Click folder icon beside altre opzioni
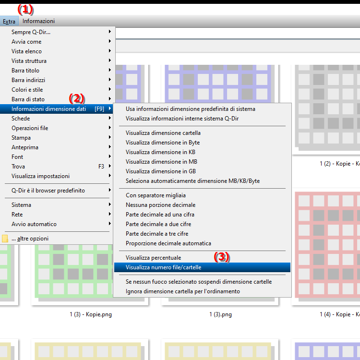 click(x=5, y=239)
